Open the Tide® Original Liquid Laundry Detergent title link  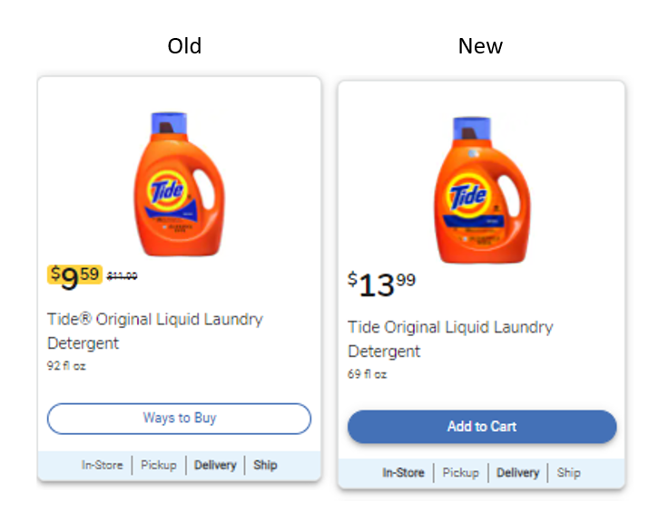154,331
